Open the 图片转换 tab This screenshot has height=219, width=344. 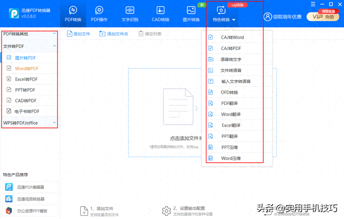click(x=191, y=14)
